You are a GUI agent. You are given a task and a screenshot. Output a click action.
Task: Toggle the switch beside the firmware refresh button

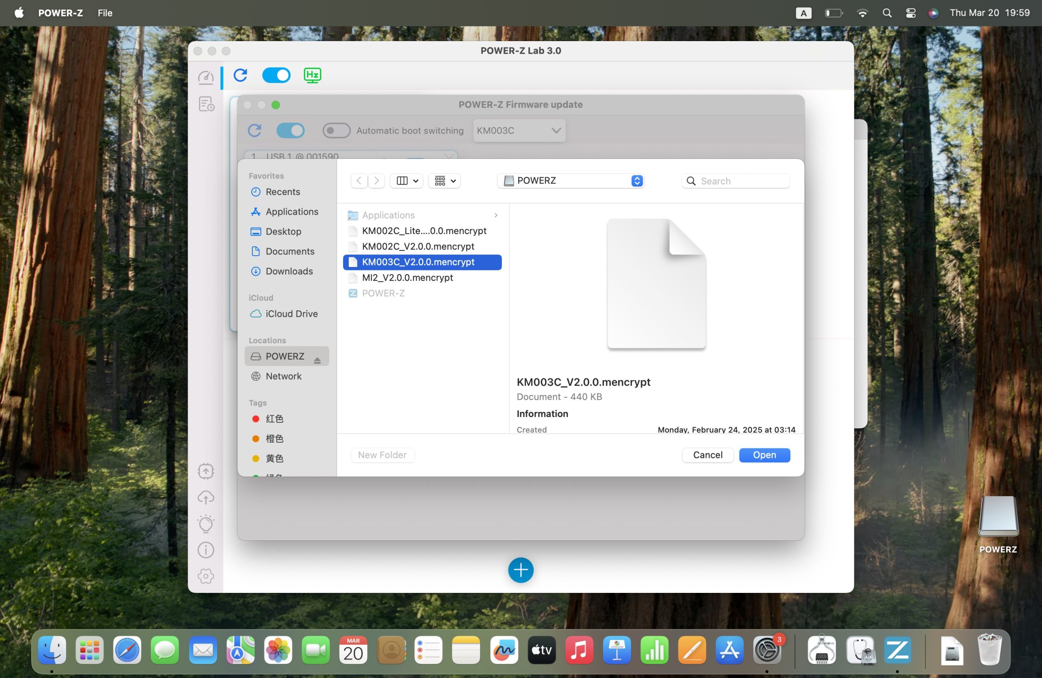(x=290, y=131)
